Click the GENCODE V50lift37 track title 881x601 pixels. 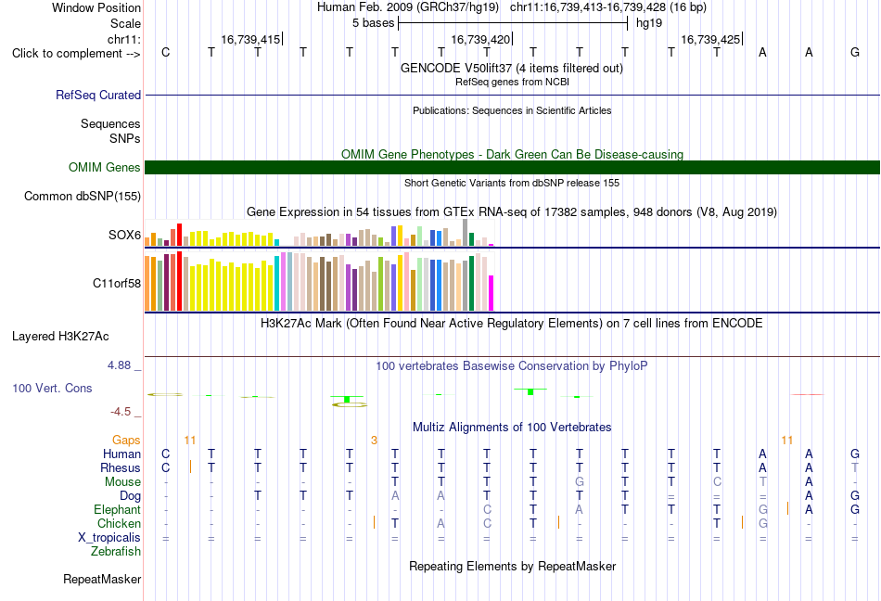pos(511,68)
